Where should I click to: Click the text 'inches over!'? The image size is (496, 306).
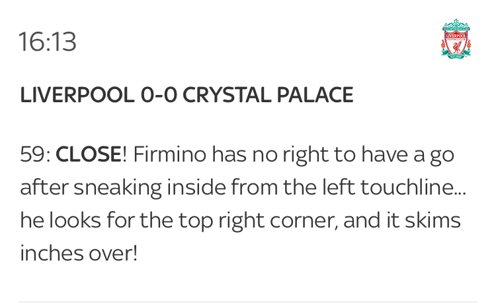click(79, 253)
